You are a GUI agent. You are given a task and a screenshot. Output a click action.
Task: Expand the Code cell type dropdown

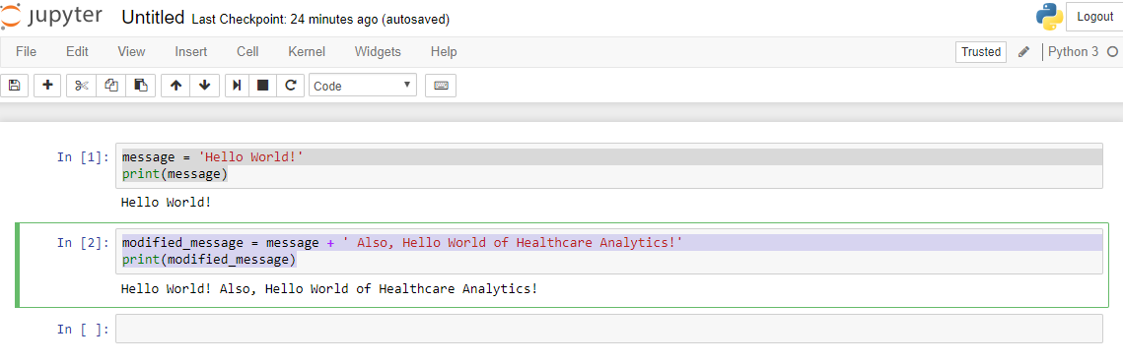pos(363,86)
